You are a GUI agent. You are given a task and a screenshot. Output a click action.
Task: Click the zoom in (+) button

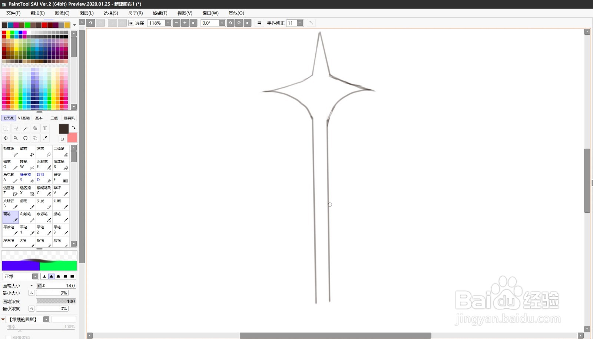185,23
